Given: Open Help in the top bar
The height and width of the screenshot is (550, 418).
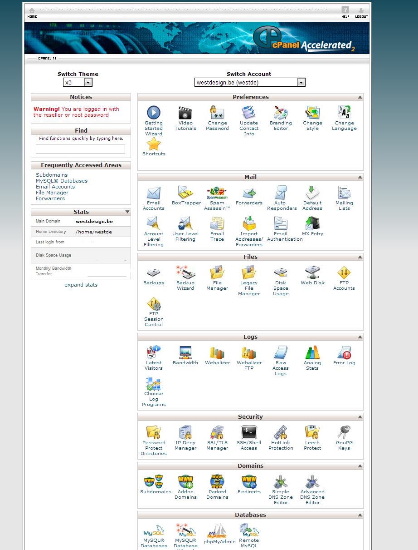Looking at the screenshot, I should [345, 12].
